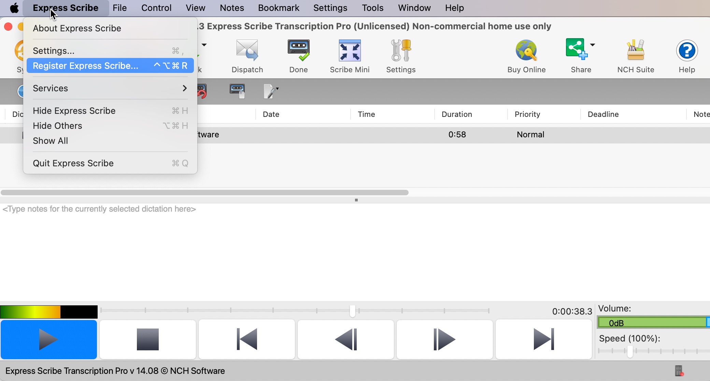Screen dimensions: 710x381
Task: Click the cassette with document icon
Action: click(237, 91)
